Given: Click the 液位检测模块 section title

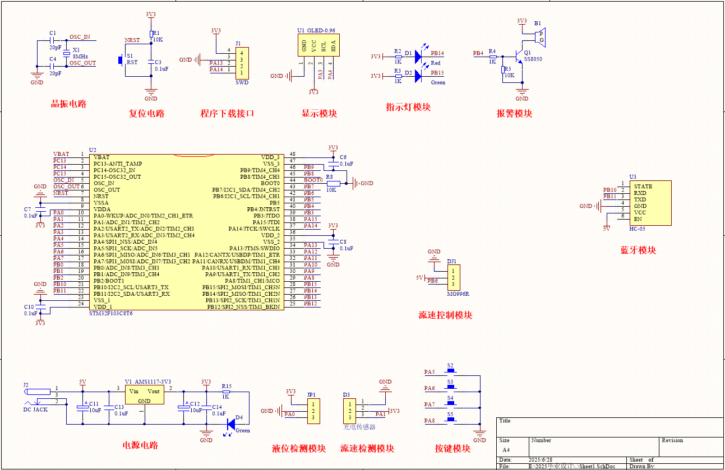Looking at the screenshot, I should 299,449.
